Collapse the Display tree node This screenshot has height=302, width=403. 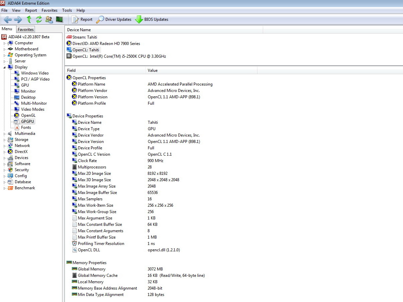coord(5,67)
